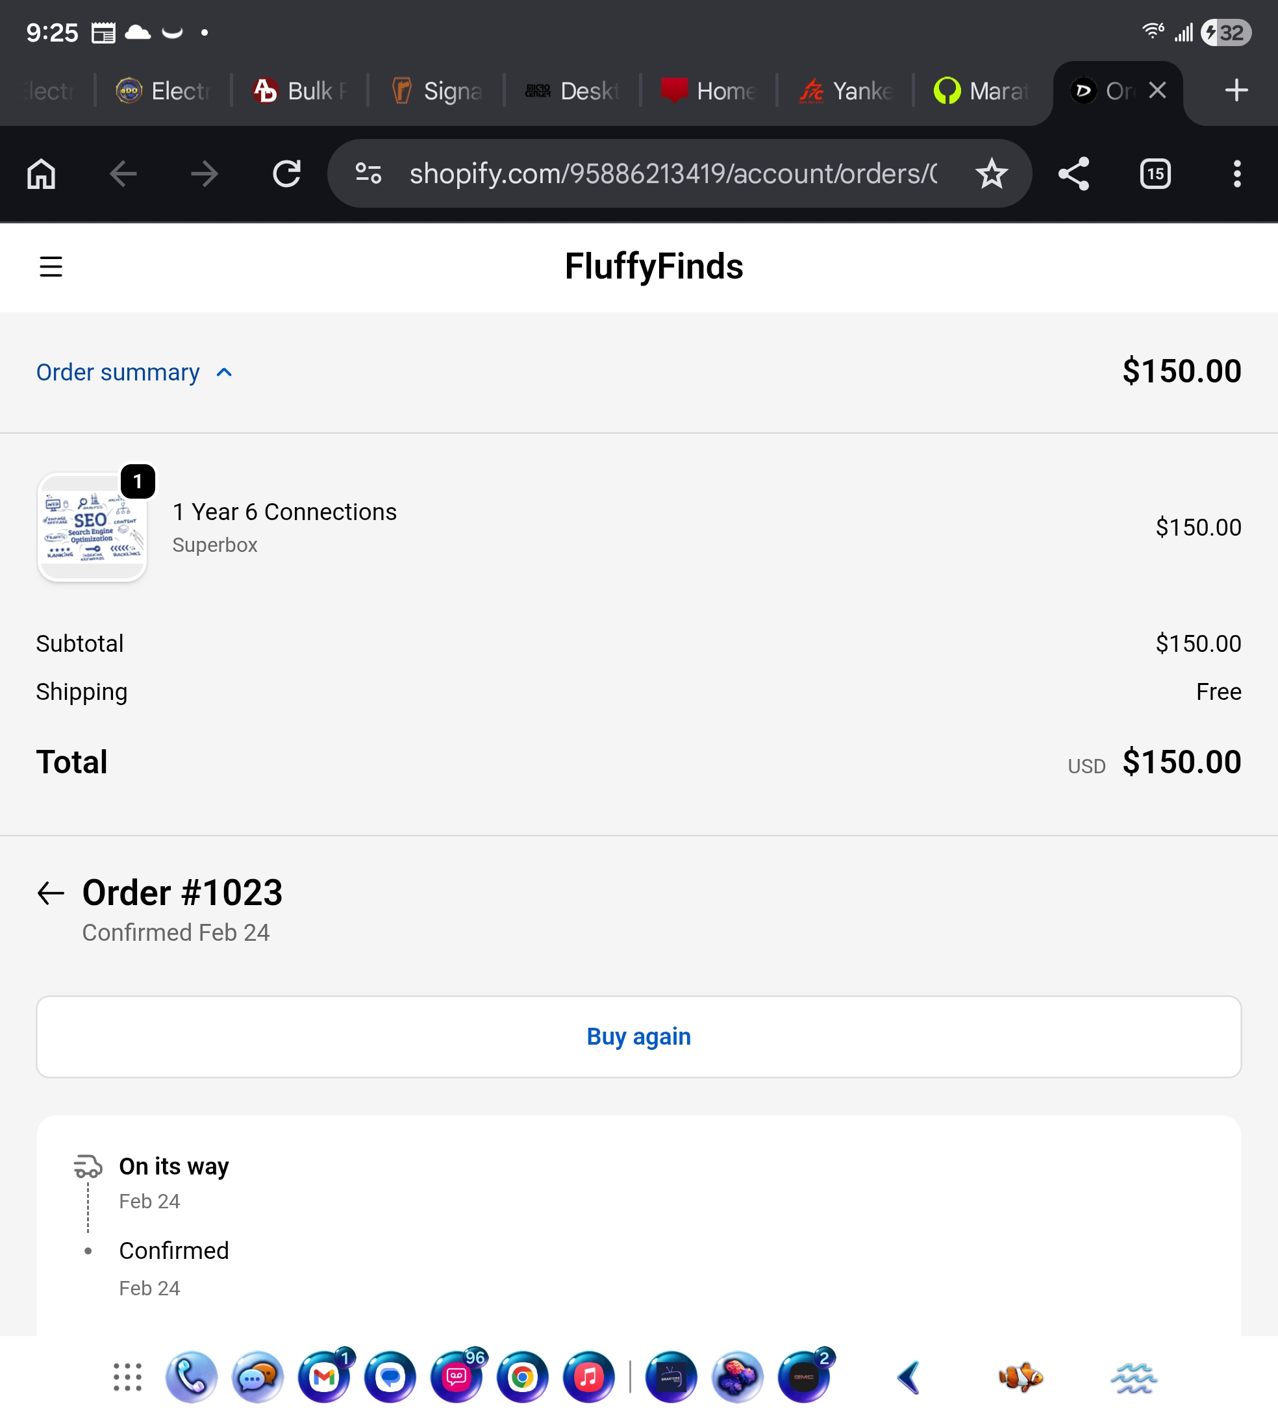Close the current Order tab

(x=1157, y=90)
